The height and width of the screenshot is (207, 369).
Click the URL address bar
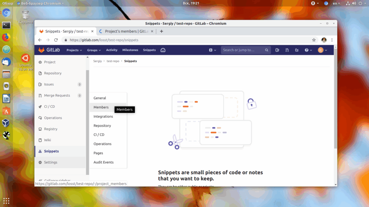tap(190, 40)
